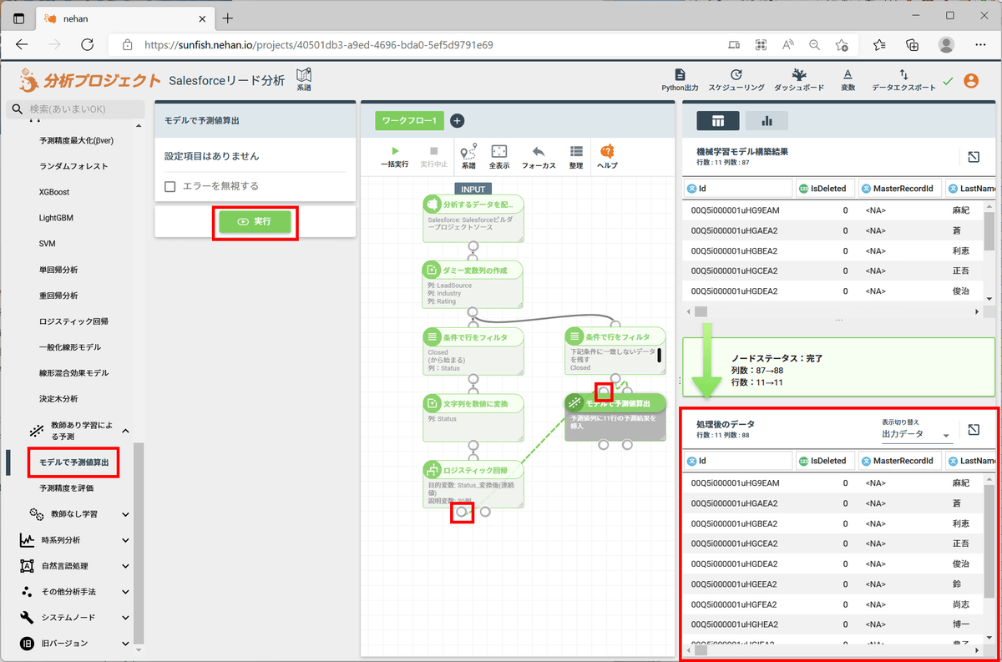
Task: Click the 分析プロジェクト logo
Action: pyautogui.click(x=89, y=81)
